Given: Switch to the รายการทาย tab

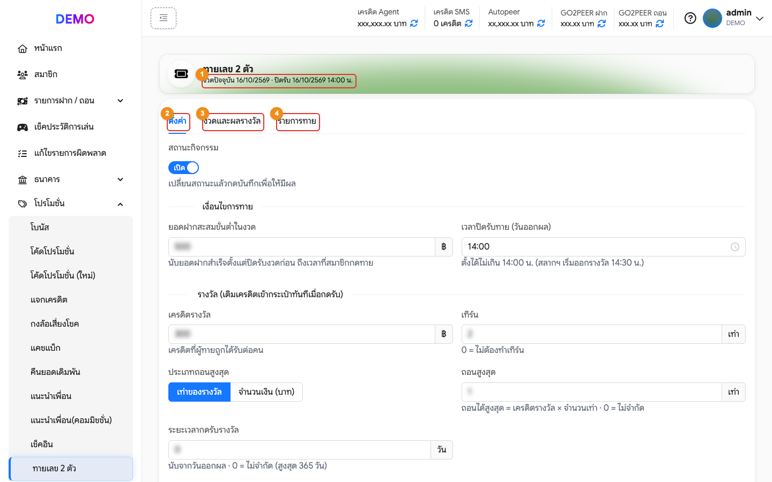Looking at the screenshot, I should (x=298, y=122).
